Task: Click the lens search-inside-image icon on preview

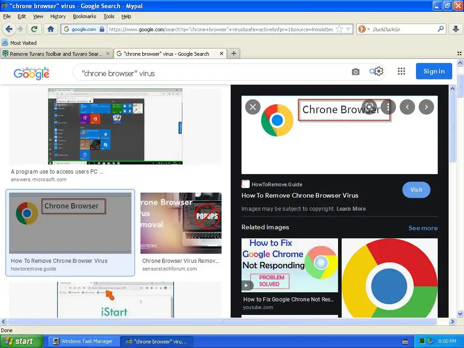Action: click(x=369, y=107)
